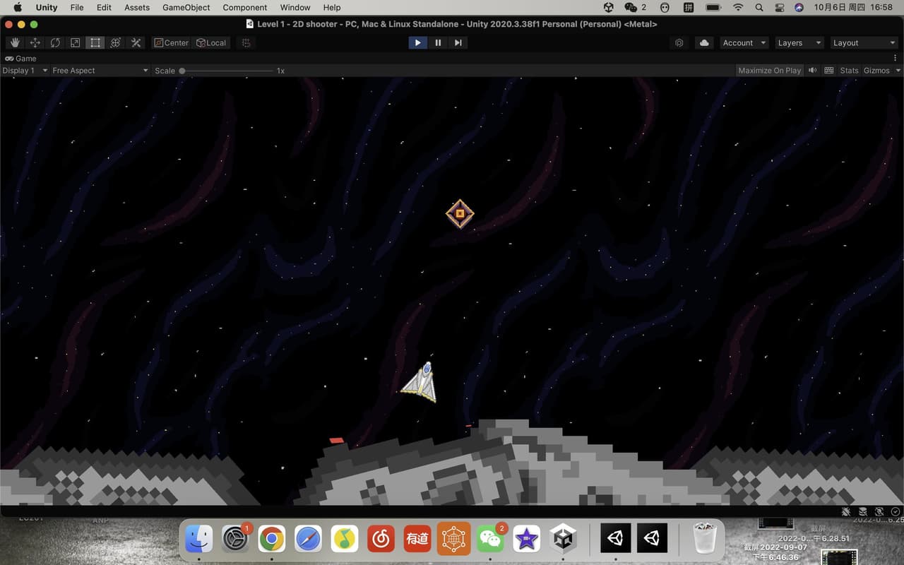Select the Rotate tool

(x=55, y=43)
